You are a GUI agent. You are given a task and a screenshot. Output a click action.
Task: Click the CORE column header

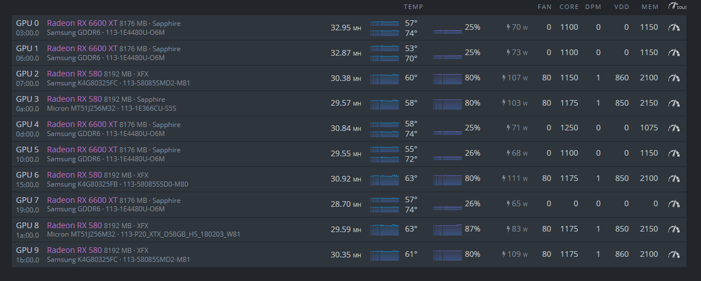[x=569, y=7]
